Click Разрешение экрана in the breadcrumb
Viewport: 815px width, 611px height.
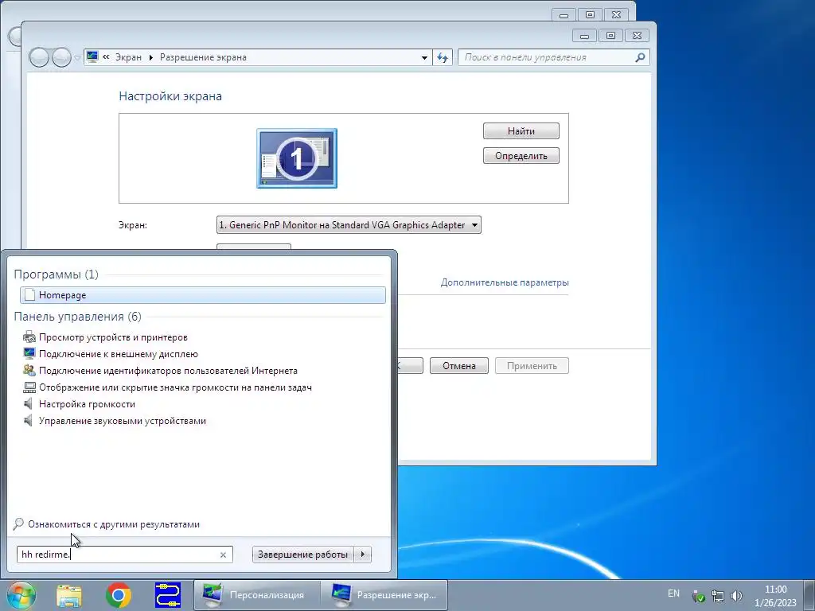pos(203,57)
